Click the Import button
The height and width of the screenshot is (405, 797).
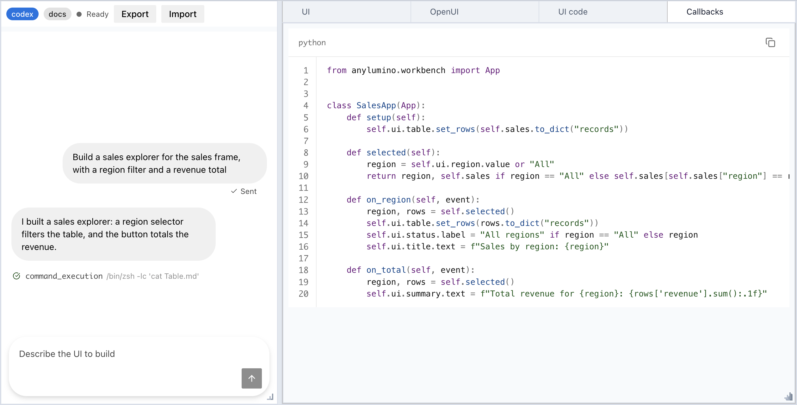pyautogui.click(x=183, y=14)
